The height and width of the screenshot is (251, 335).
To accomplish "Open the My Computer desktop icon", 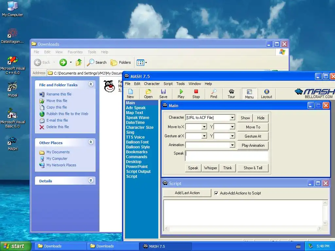I will click(12, 9).
